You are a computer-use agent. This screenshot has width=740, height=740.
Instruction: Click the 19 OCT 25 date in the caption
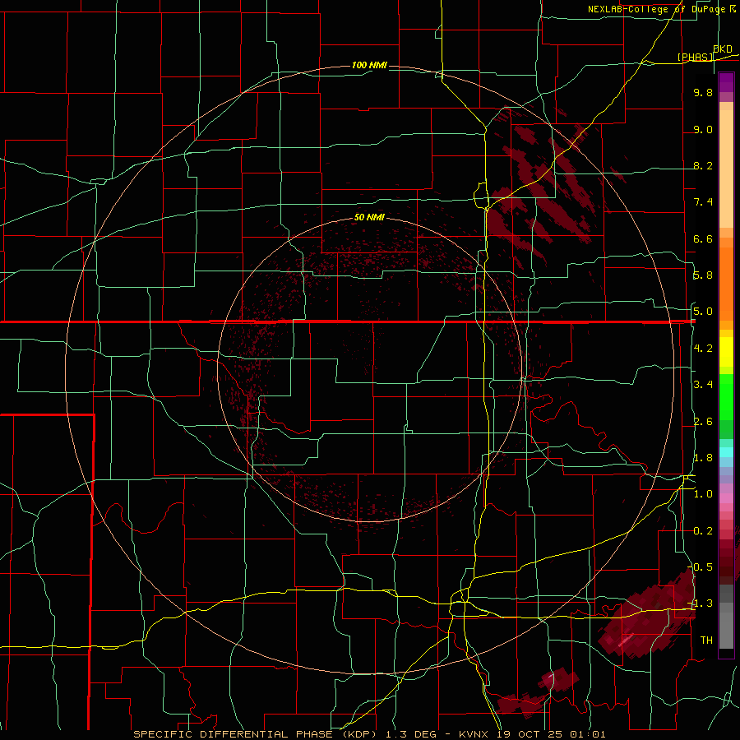tap(530, 734)
